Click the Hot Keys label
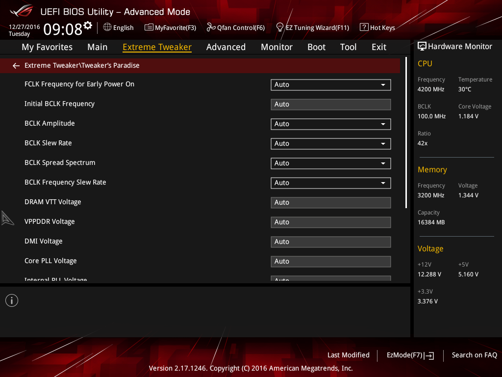 [382, 27]
